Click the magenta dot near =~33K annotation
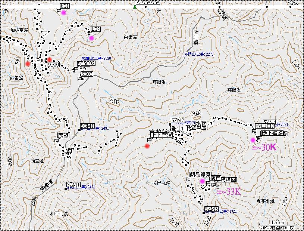 click(203, 181)
